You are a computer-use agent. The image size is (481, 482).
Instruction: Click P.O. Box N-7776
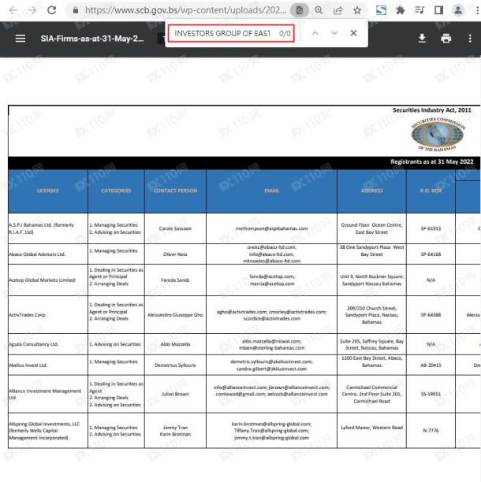431,431
